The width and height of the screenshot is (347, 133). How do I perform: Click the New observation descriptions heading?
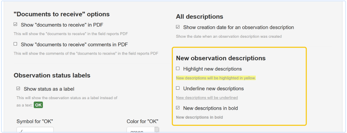pos(220,58)
